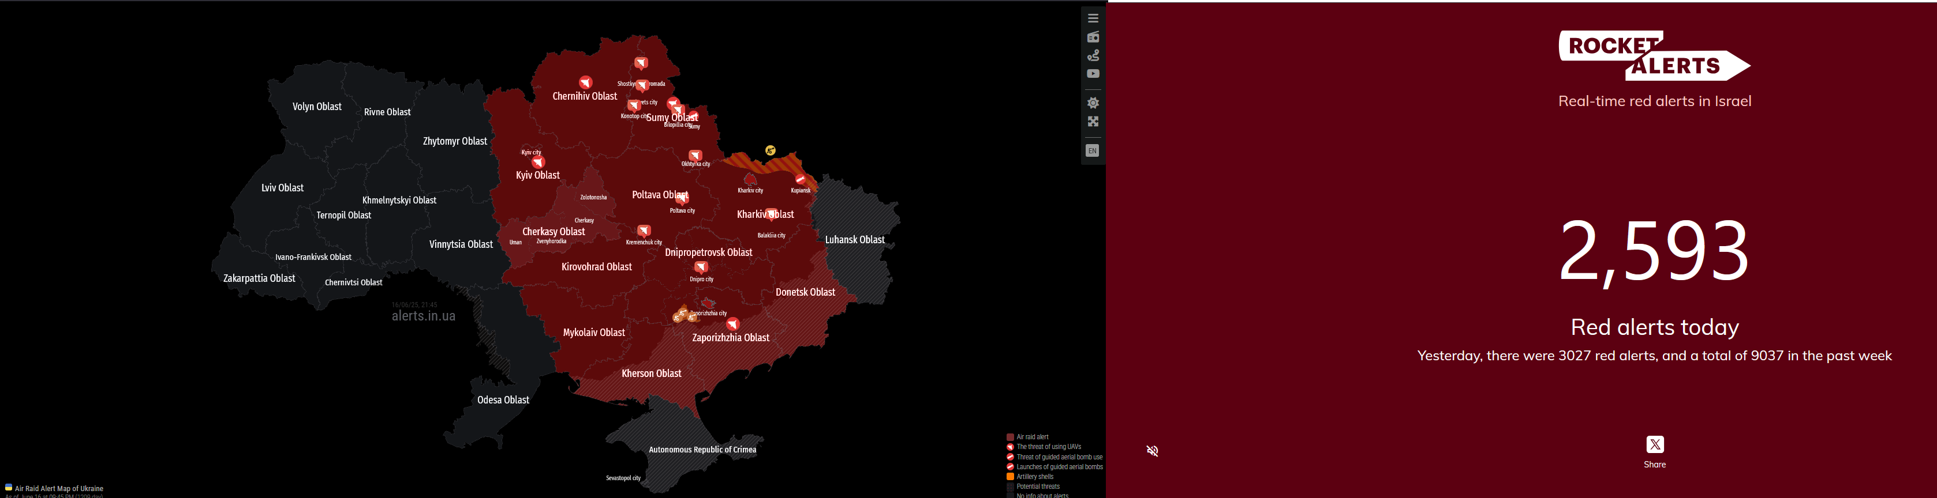Click the Zolotonosha label
This screenshot has width=1937, height=498.
pyautogui.click(x=593, y=198)
